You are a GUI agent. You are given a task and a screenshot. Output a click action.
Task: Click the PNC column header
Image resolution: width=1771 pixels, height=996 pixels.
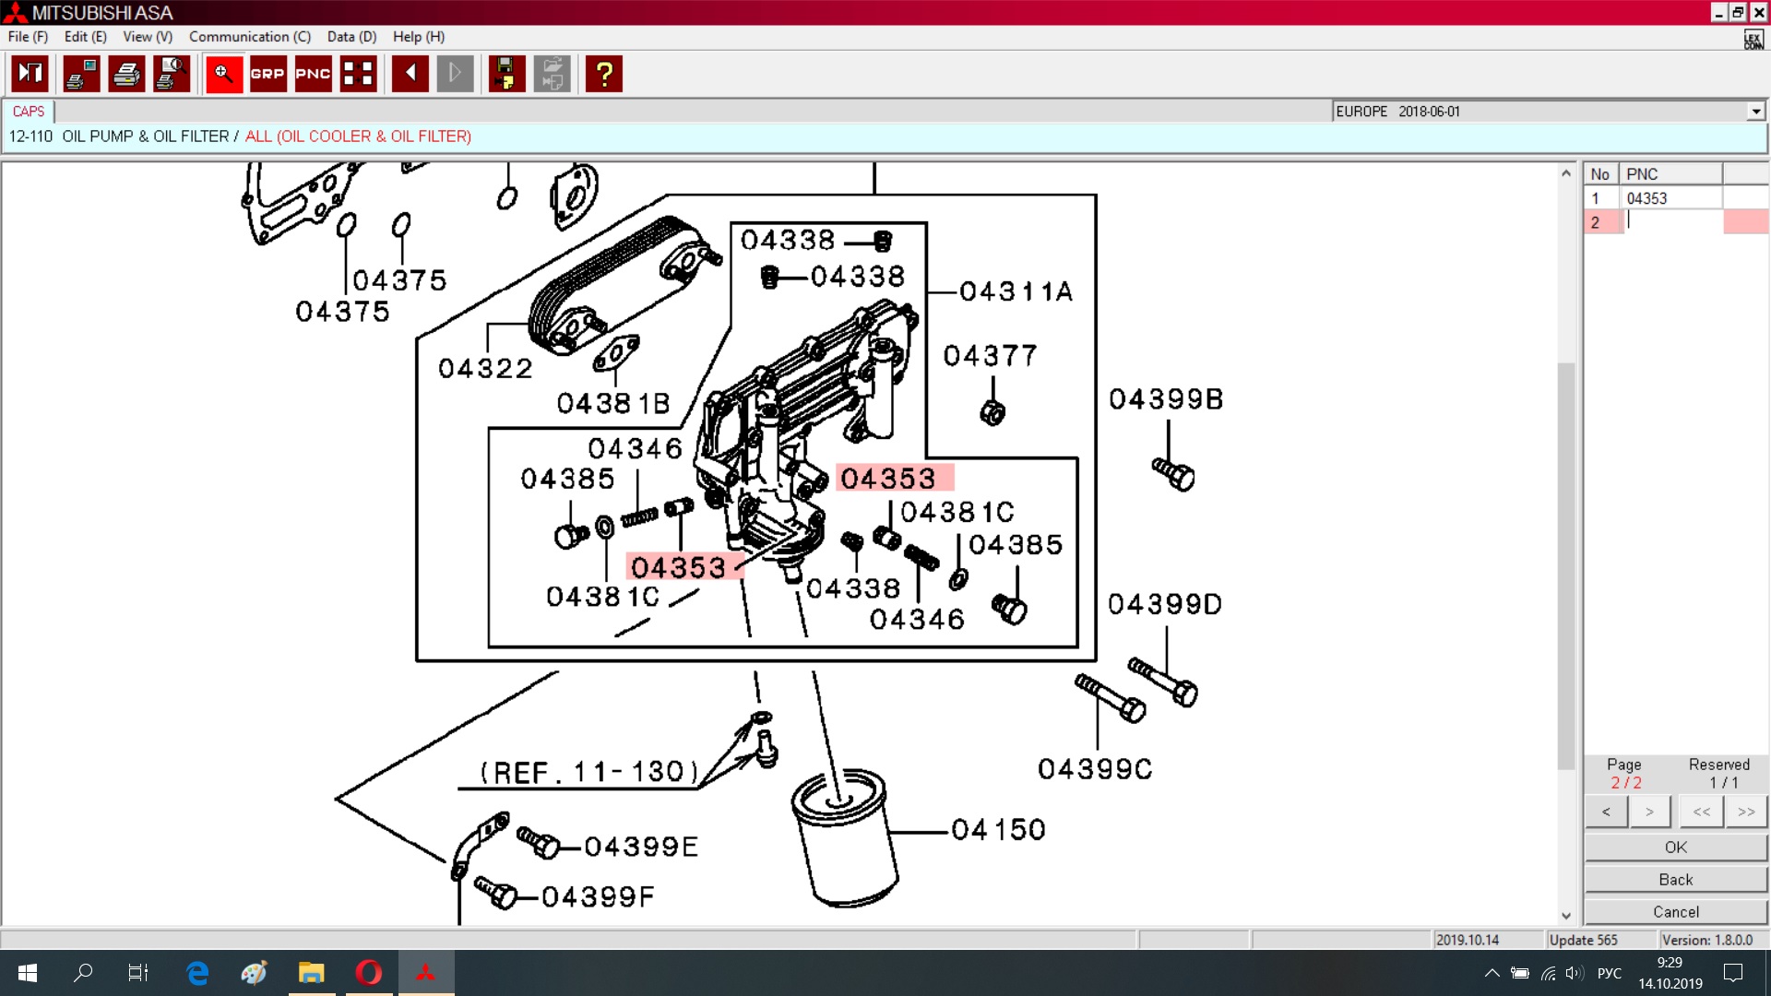[x=1670, y=174]
